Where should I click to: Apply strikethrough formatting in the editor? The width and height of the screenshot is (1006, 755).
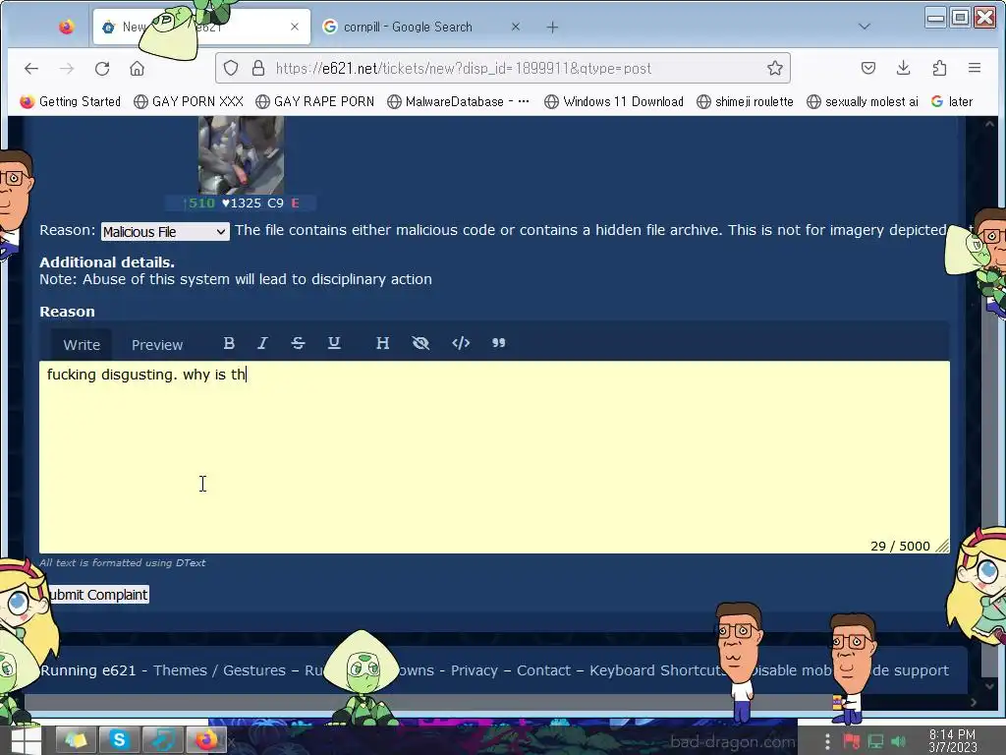298,343
